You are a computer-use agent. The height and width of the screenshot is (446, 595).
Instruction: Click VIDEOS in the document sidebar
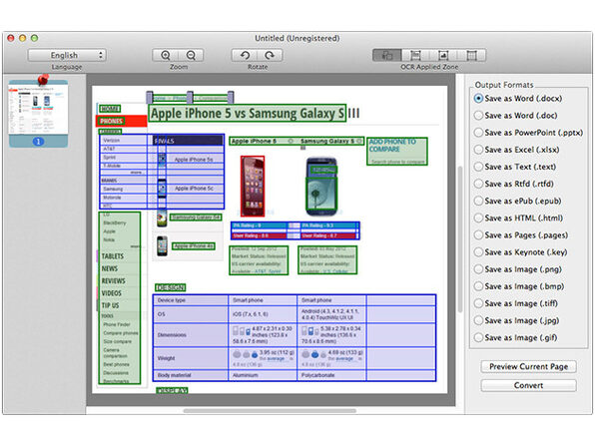[112, 293]
